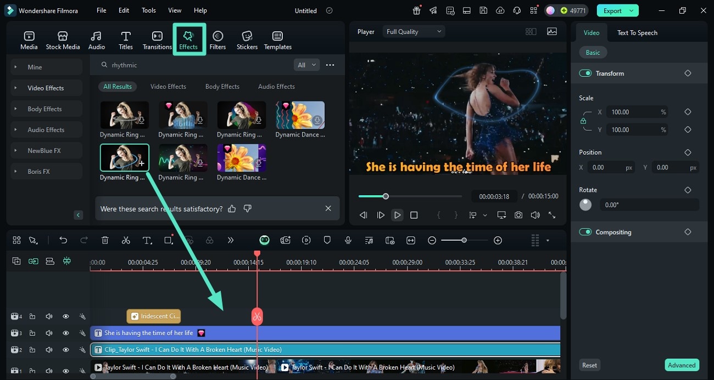This screenshot has height=380, width=714.
Task: Click the Undo icon in timeline toolbar
Action: (x=63, y=240)
